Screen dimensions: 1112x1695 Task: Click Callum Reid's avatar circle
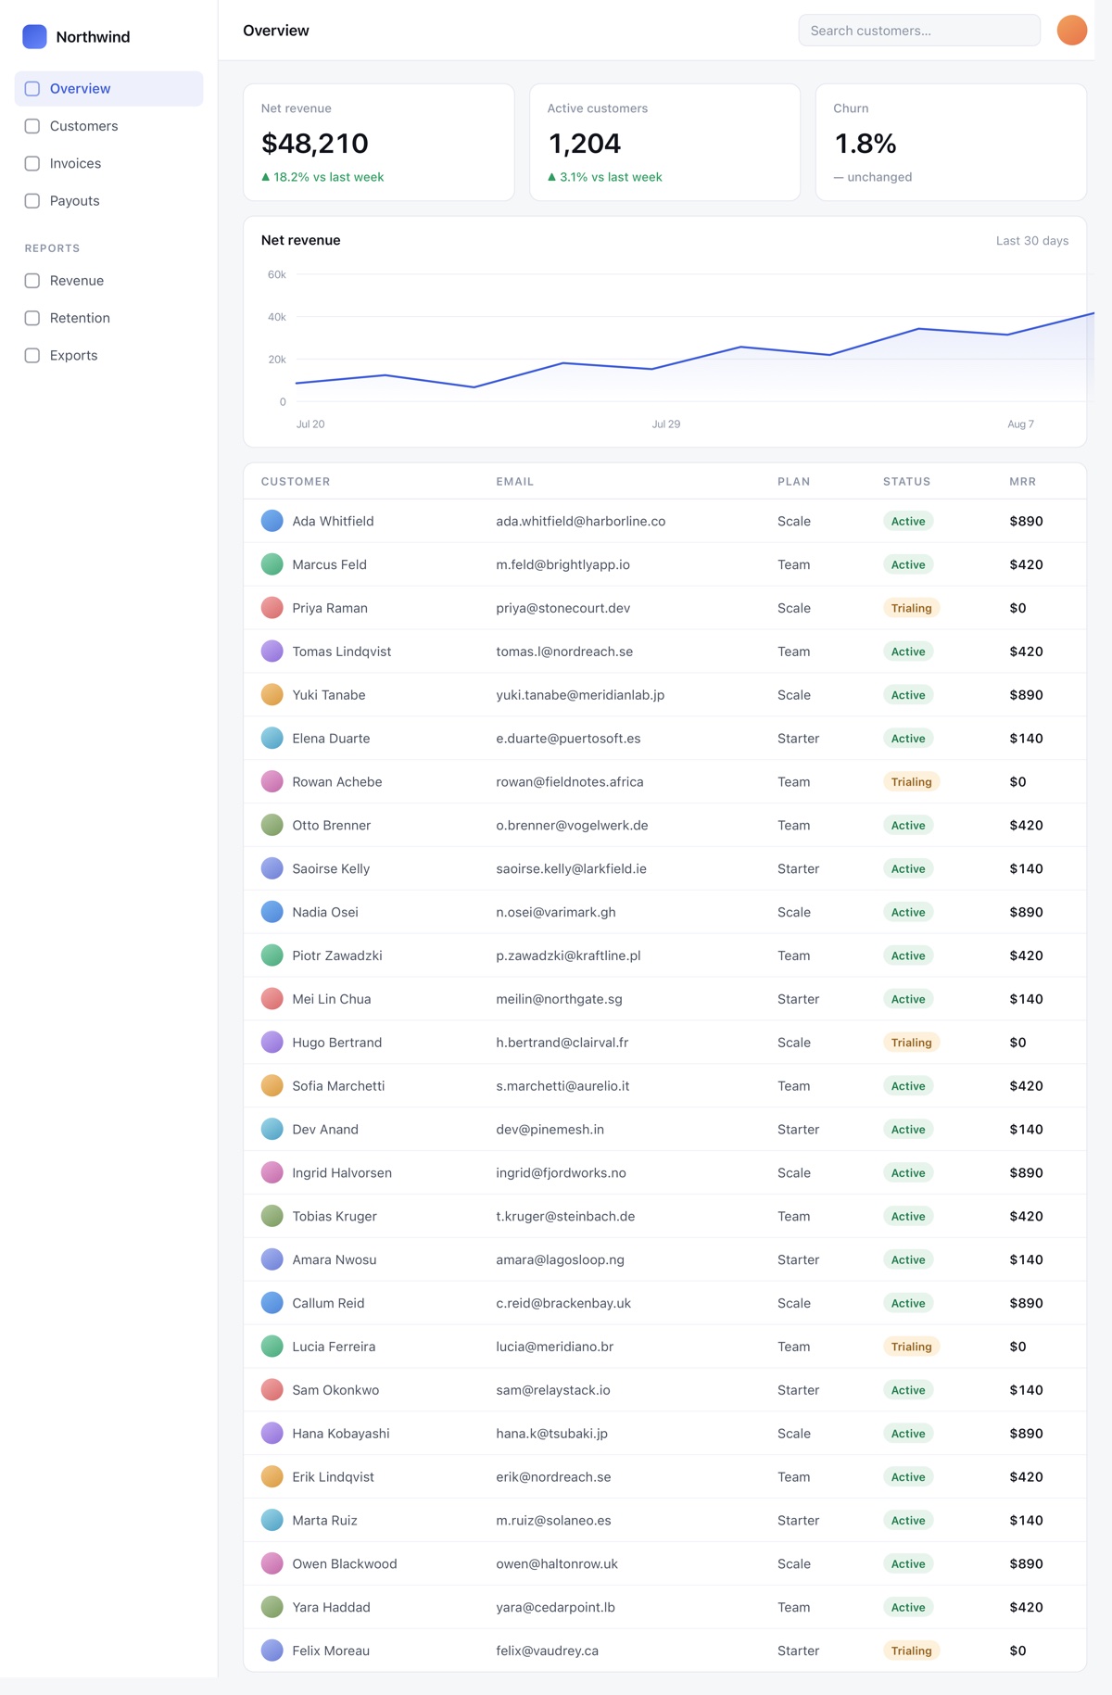pos(272,1303)
